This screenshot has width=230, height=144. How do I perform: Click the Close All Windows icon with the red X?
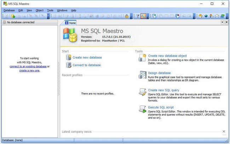point(178,16)
